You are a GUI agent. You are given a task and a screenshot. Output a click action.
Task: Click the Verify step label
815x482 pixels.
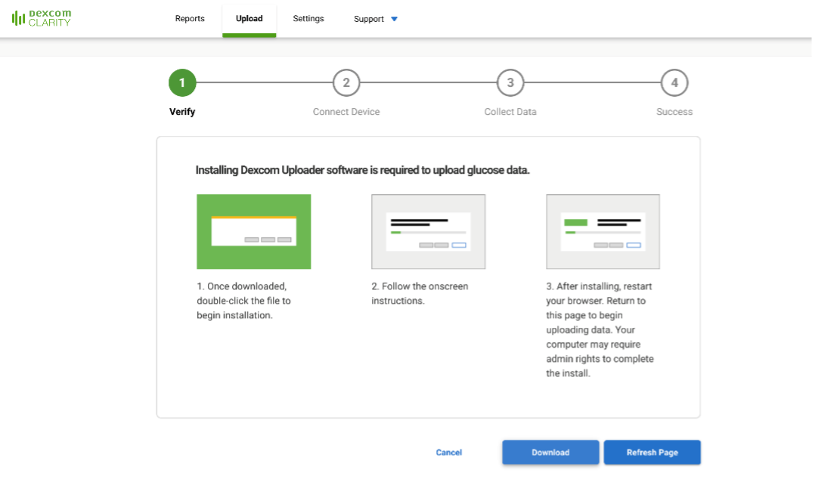182,112
